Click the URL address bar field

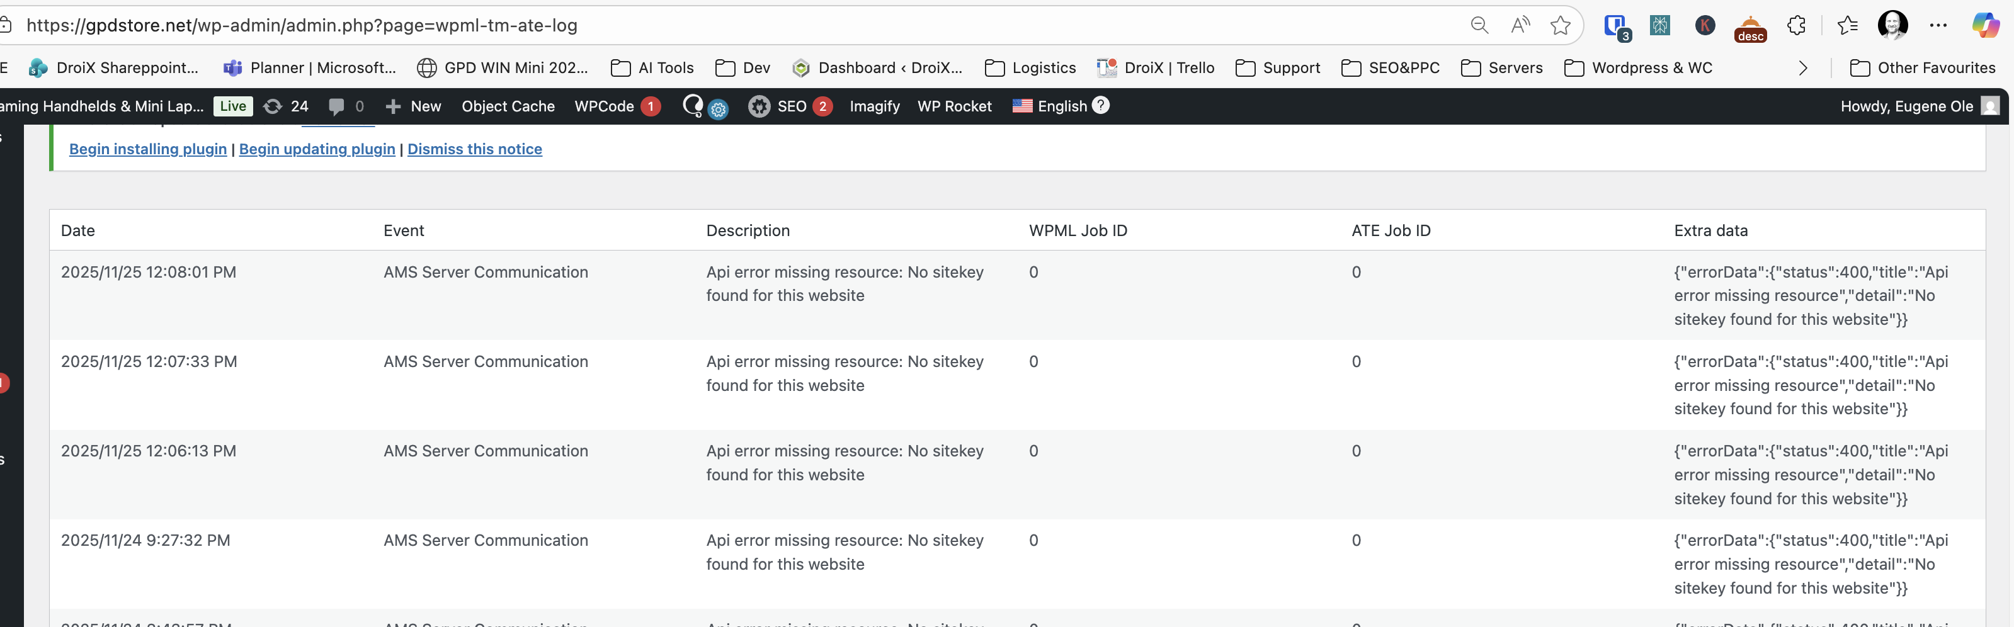[x=735, y=25]
